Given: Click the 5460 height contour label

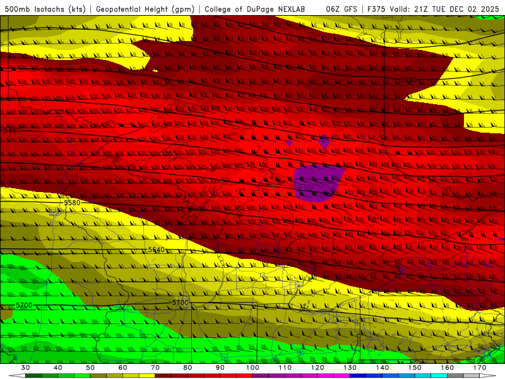Looking at the screenshot, I should click(12, 130).
